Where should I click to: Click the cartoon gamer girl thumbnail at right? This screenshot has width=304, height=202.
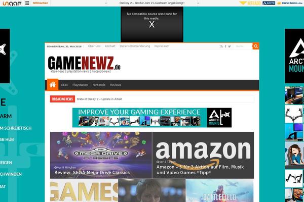click(x=294, y=155)
